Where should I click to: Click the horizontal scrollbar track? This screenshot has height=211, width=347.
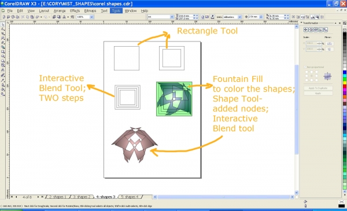pos(223,197)
